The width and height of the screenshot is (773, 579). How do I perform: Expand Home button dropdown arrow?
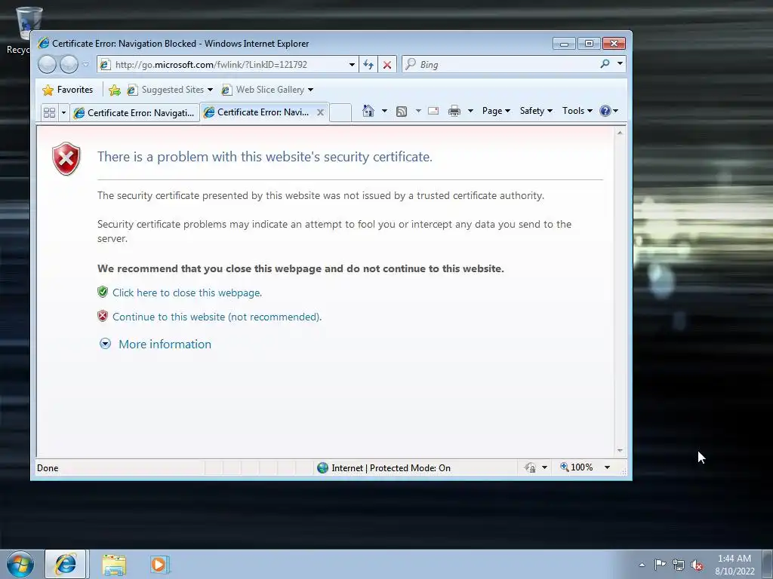pos(384,111)
